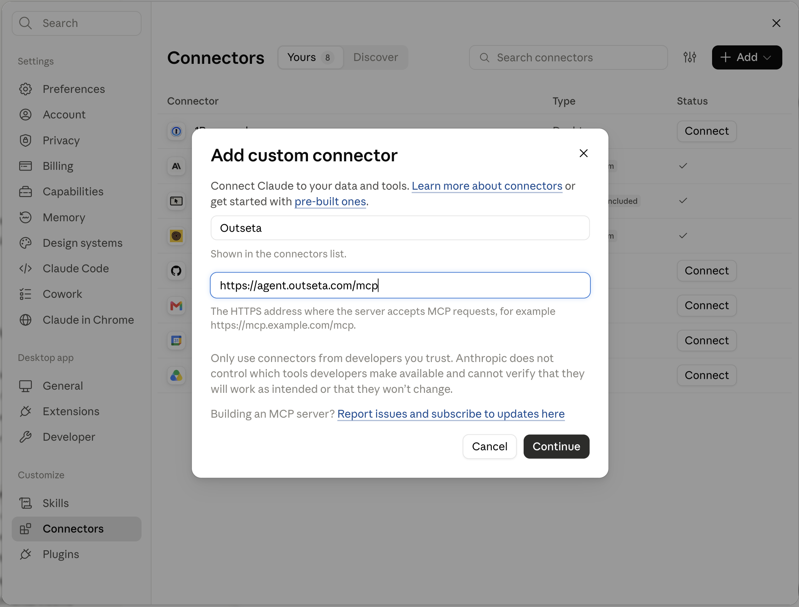The image size is (799, 607).
Task: Click the connector filter sliders icon
Action: [690, 57]
